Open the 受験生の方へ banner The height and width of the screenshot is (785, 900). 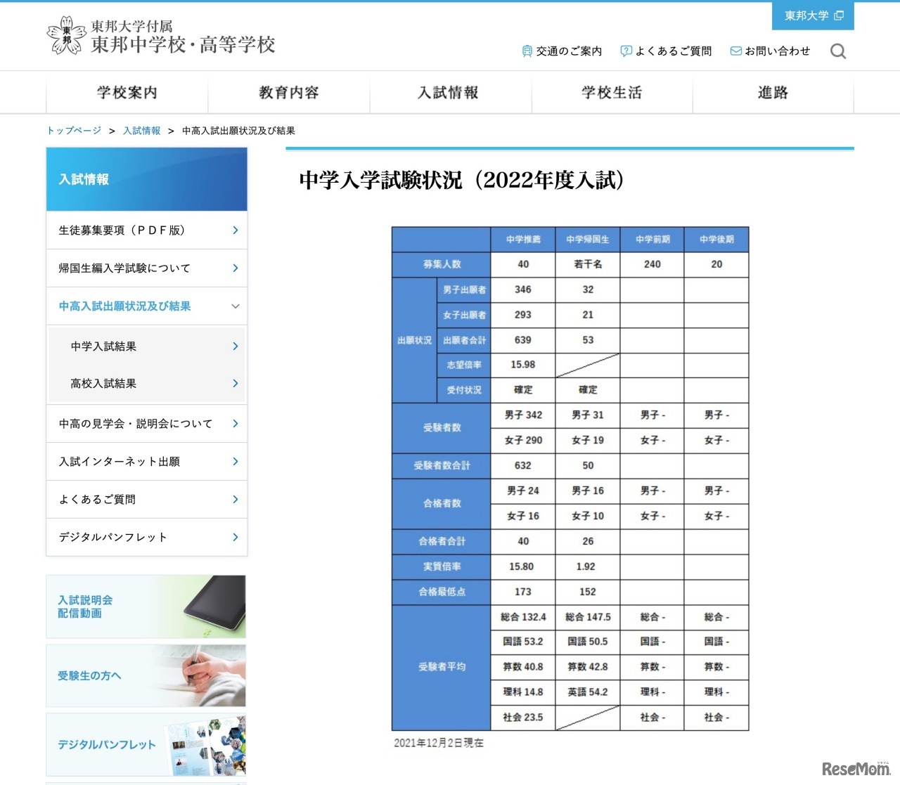click(x=146, y=676)
